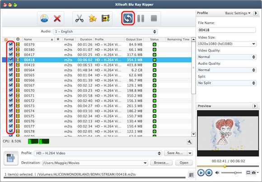Image resolution: width=262 pixels, height=182 pixels.
Task: Click the red X remove icon
Action: [x=57, y=19]
